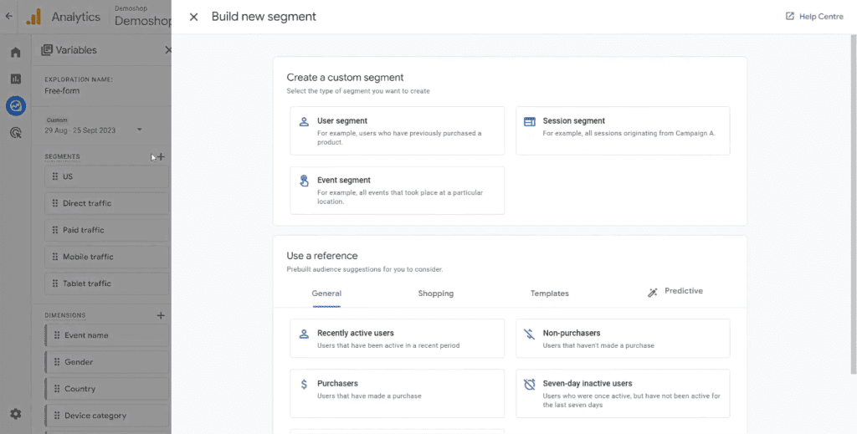Click drag handle icon of Mobile traffic
The height and width of the screenshot is (434, 857).
click(x=54, y=257)
